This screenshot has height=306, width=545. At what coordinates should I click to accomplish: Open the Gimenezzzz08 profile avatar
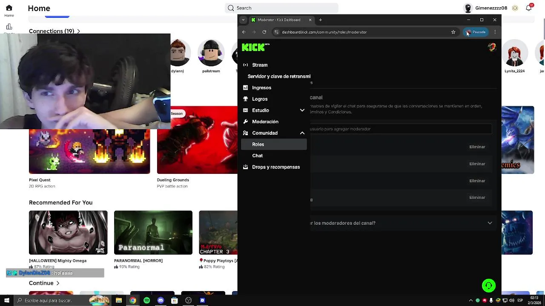coord(468,8)
